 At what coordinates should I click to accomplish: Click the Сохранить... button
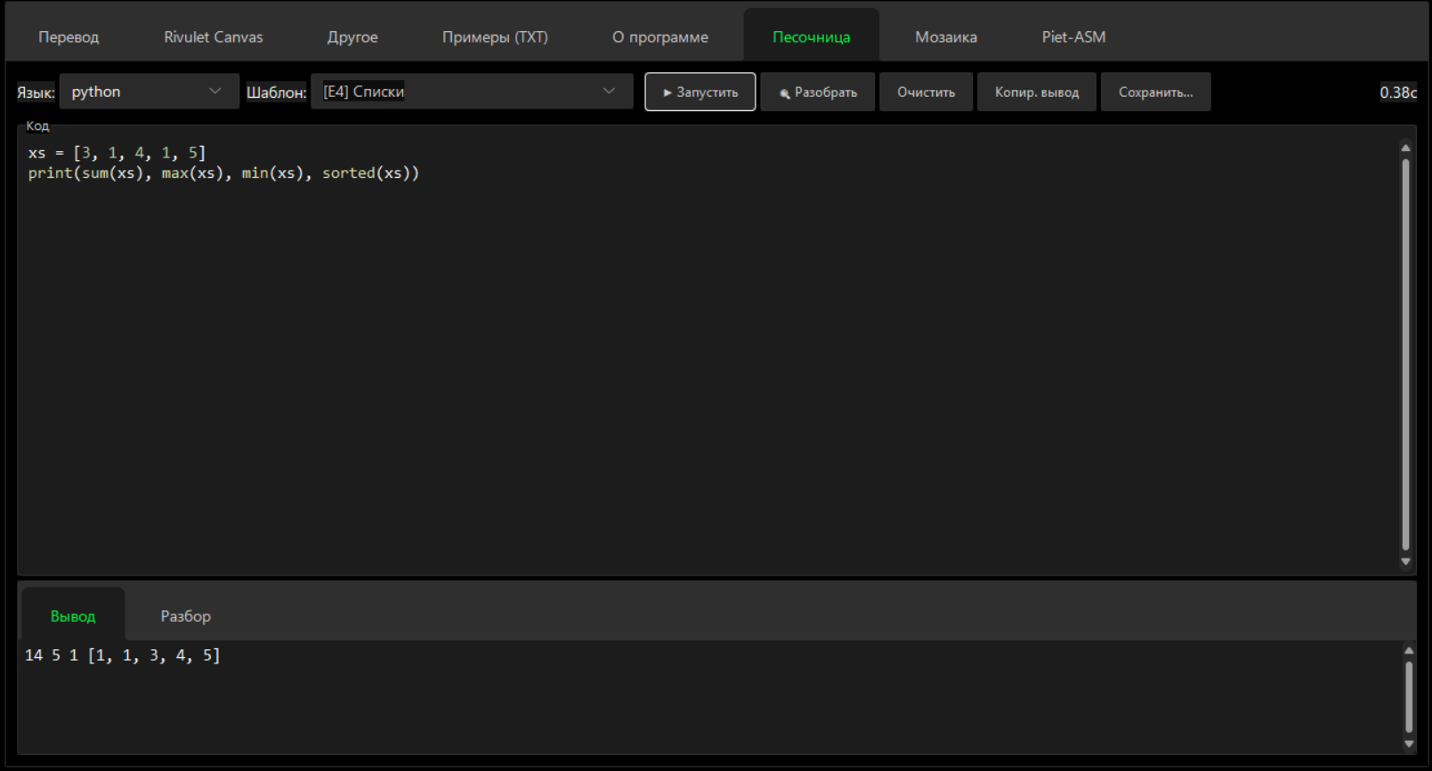[x=1156, y=92]
